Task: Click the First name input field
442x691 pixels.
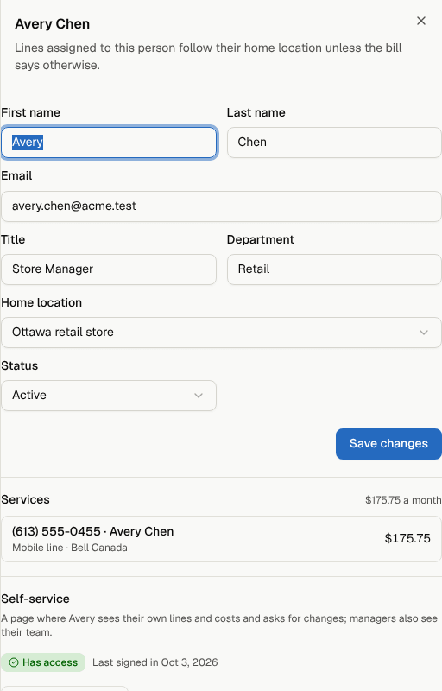Action: tap(109, 143)
